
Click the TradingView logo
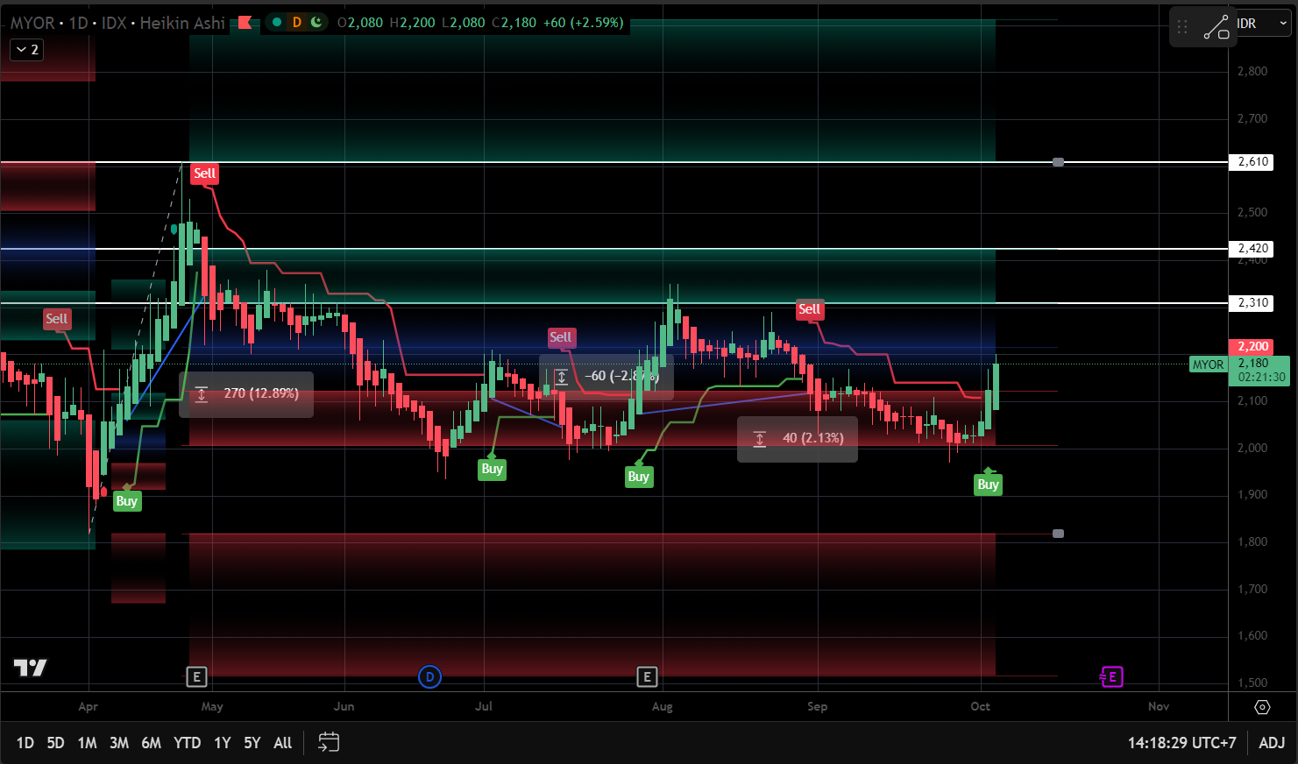point(30,668)
